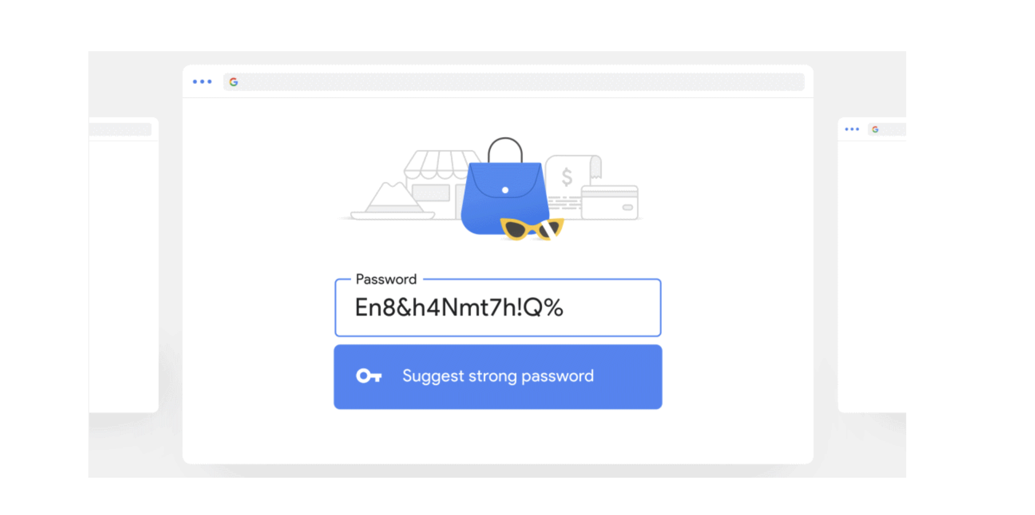Click inside the Password input field
Screen dimensions: 1035x515
498,308
